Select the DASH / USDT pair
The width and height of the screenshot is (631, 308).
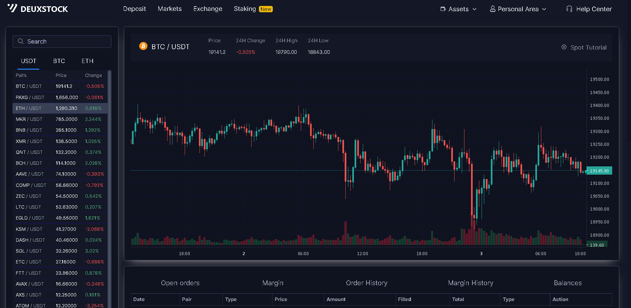(x=60, y=240)
